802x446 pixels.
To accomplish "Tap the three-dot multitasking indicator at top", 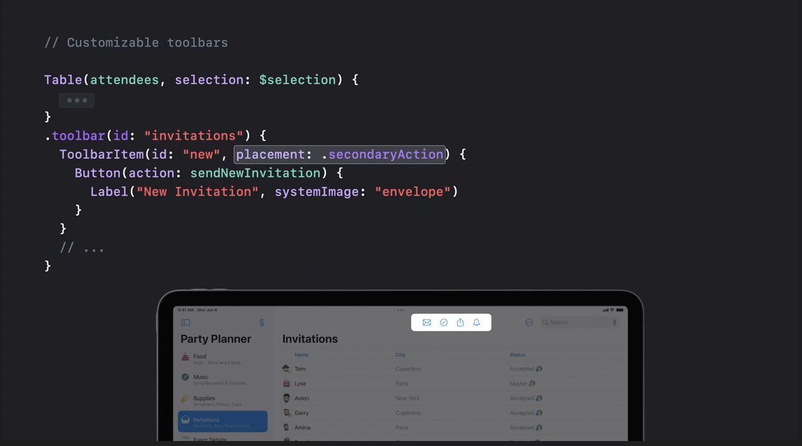I will (401, 310).
